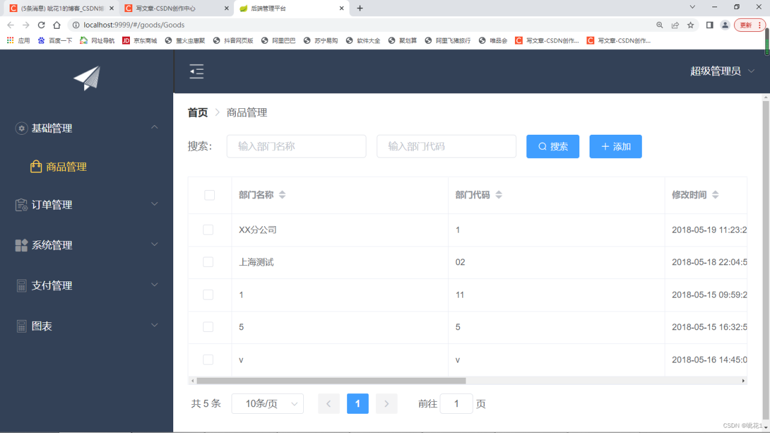Reload the page with browser refresh icon

click(42, 25)
